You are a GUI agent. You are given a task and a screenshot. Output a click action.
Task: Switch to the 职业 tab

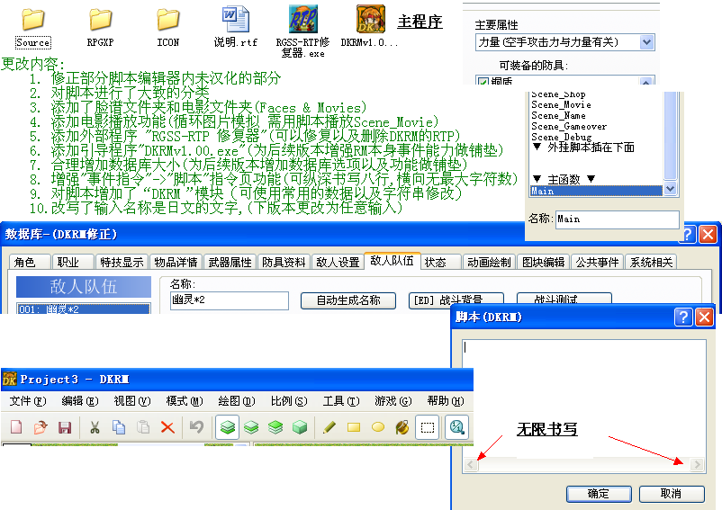coord(74,262)
